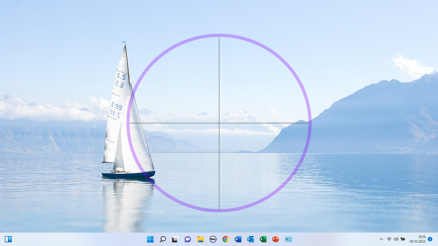Launch the Dell app

[x=213, y=239]
